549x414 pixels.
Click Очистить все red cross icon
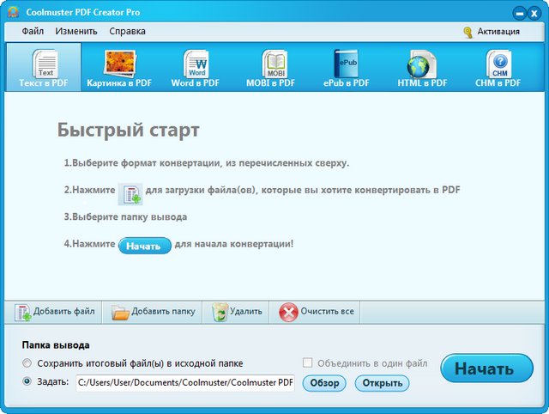click(x=289, y=312)
